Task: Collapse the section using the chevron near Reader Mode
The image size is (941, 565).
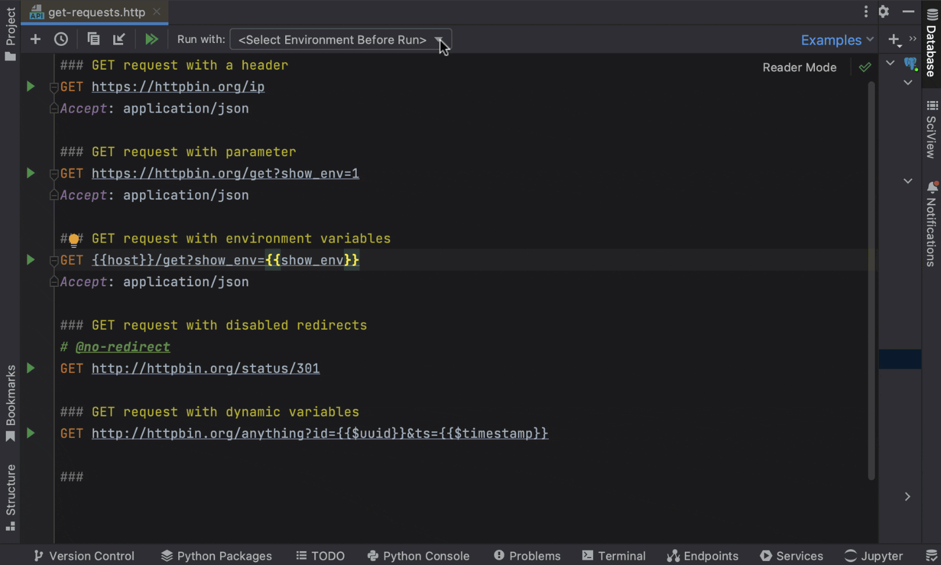Action: (890, 63)
